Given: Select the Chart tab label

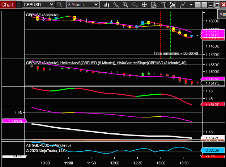Looking at the screenshot, I should (x=8, y=5).
